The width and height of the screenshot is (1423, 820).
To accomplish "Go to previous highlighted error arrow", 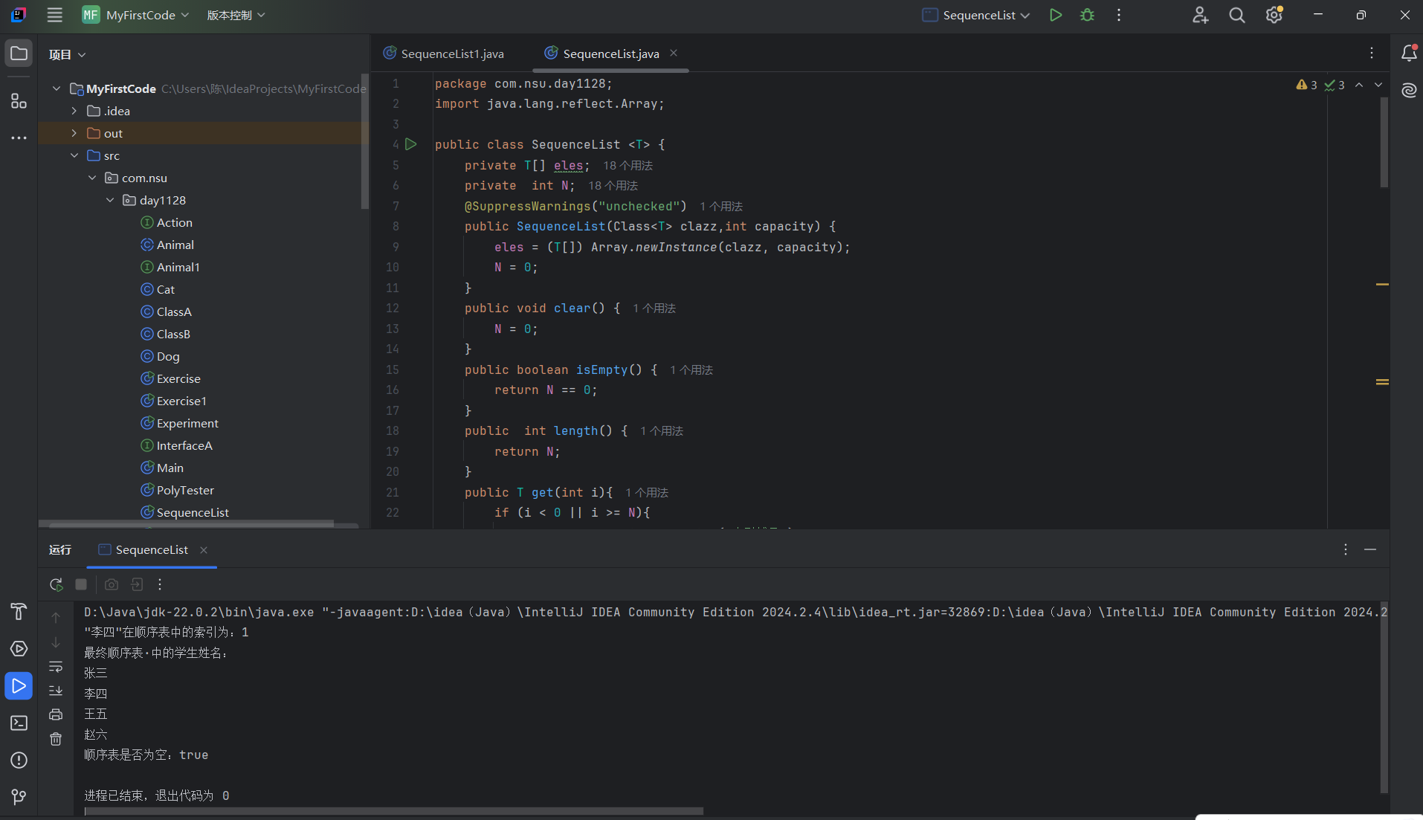I will [1359, 85].
